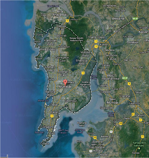The width and height of the screenshot is (149, 158).
Task: Click the AH 47 shield near MIDC Industrial Area
Action: point(124,78)
